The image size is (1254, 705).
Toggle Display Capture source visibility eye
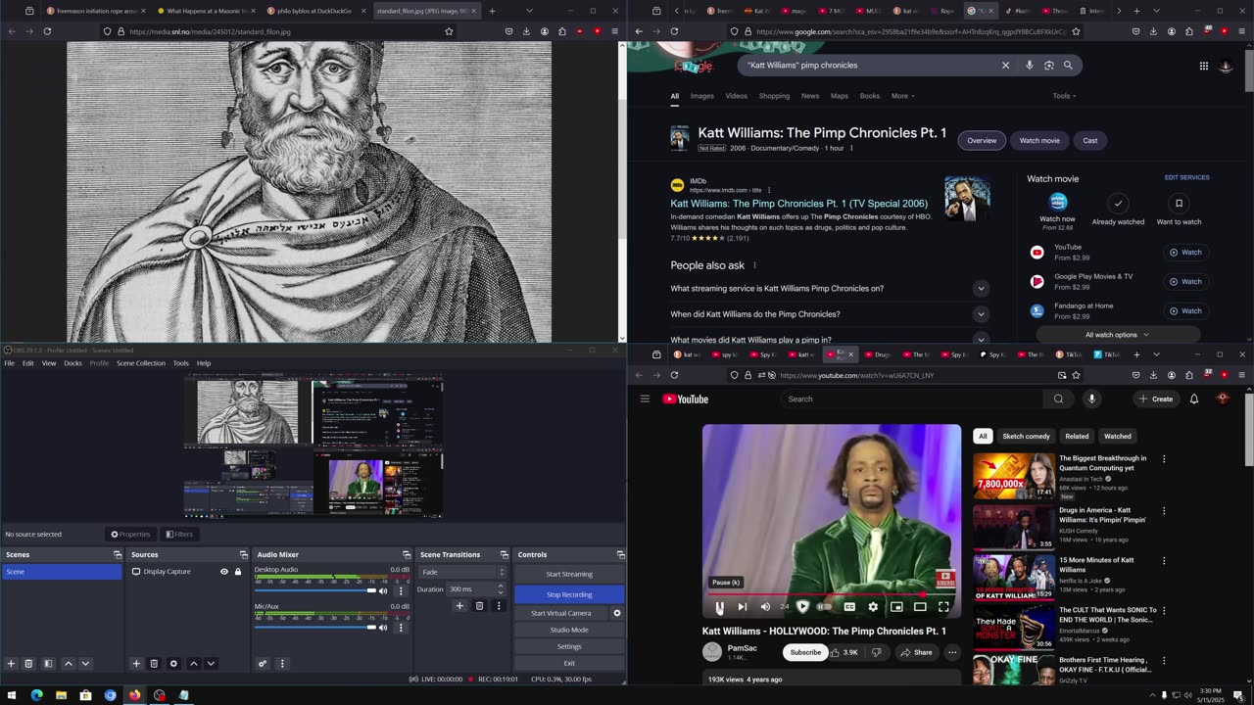pyautogui.click(x=224, y=572)
